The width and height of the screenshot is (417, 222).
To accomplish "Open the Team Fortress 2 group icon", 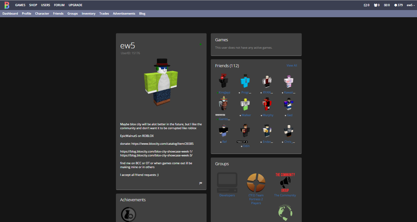I will click(256, 182).
